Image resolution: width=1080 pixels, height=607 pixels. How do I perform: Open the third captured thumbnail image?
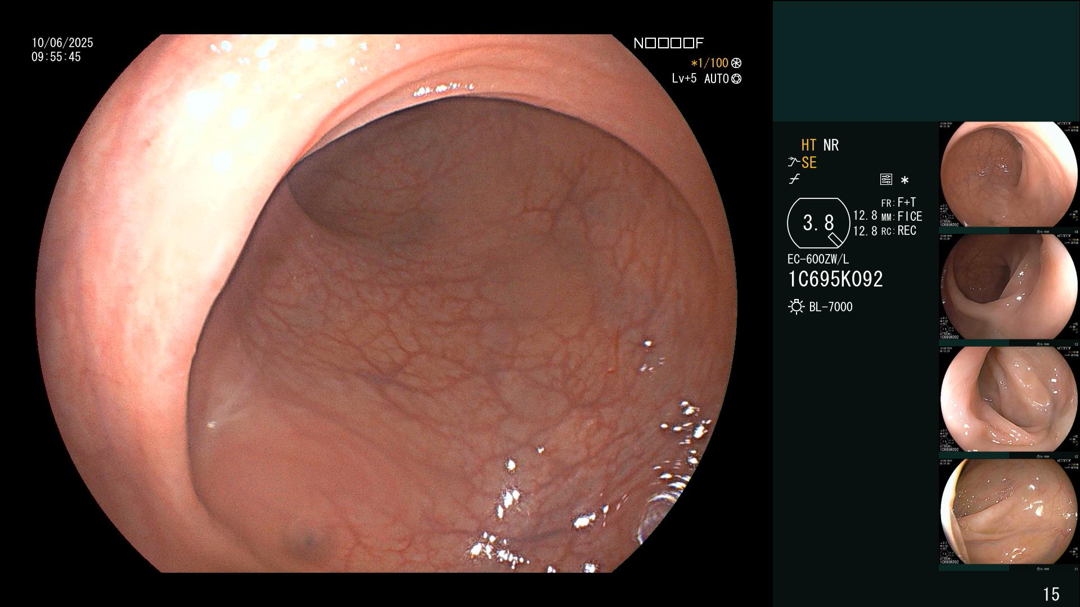[x=1009, y=400]
